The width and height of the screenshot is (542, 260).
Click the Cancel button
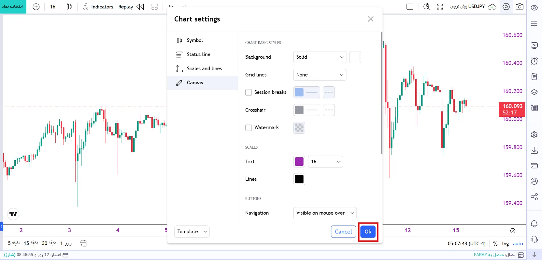coord(343,232)
